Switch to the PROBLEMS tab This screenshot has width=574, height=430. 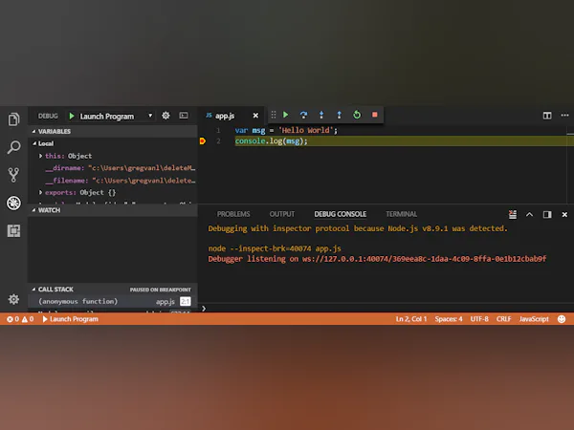(x=233, y=214)
